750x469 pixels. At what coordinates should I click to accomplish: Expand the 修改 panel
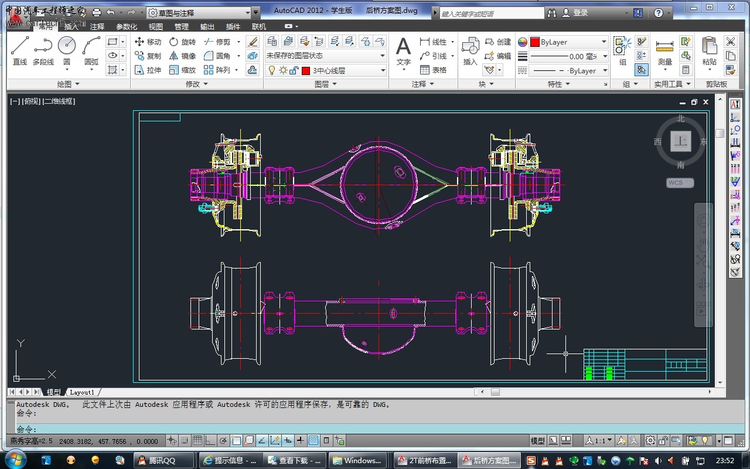(x=197, y=84)
